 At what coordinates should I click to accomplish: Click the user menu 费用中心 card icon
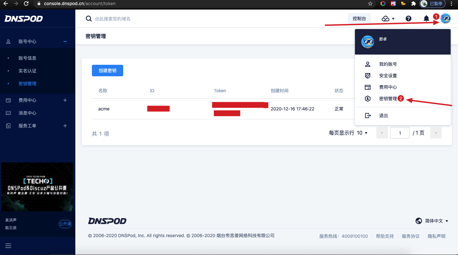point(368,87)
